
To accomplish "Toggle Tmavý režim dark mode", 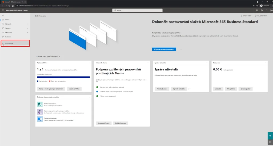I will (246, 16).
